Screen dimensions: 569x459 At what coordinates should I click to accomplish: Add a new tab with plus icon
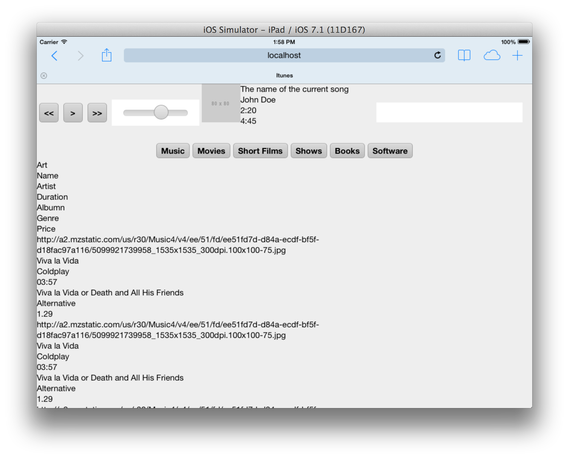pos(517,55)
